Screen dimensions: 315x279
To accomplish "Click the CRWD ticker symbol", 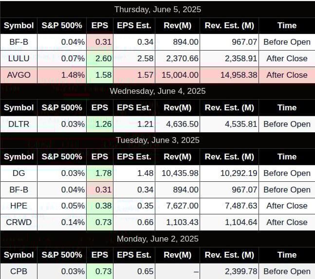I will [x=19, y=222].
